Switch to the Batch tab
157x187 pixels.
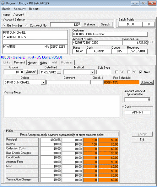pyautogui.click(x=6, y=15)
